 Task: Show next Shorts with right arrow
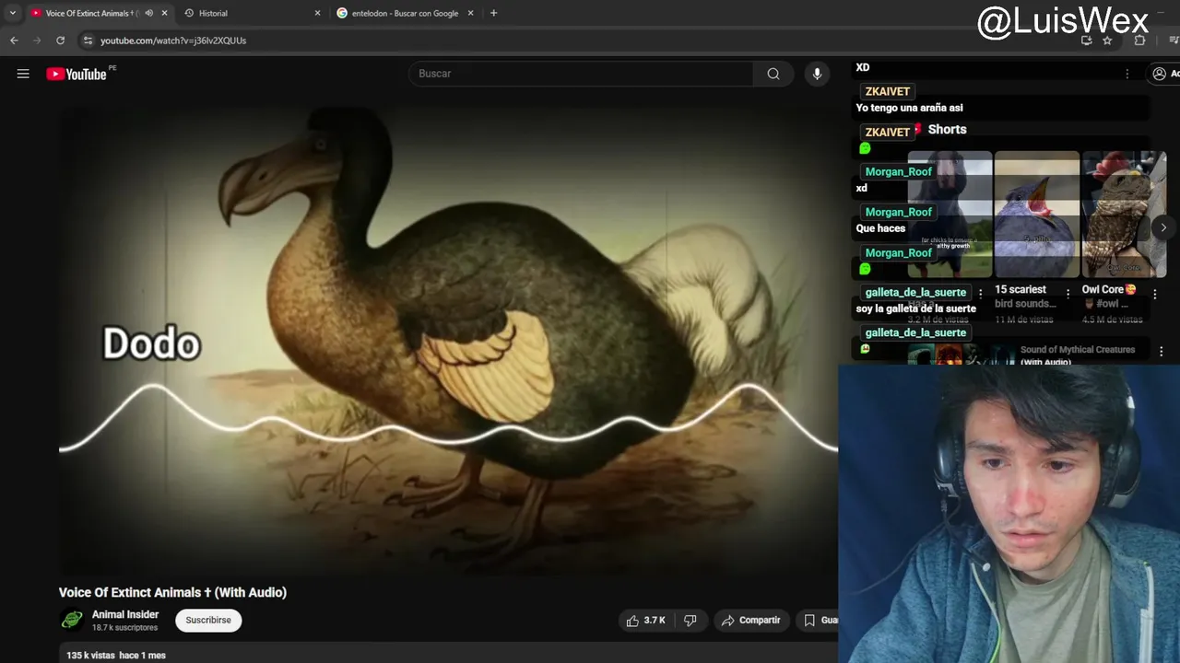click(1163, 227)
